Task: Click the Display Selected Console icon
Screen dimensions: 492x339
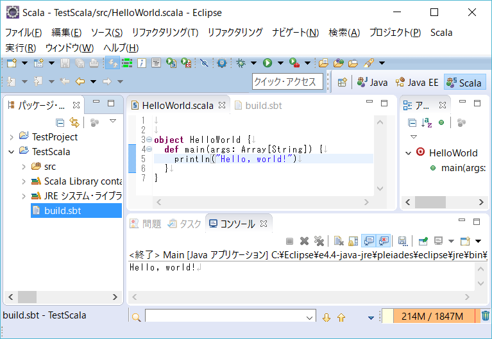Action: 438,241
